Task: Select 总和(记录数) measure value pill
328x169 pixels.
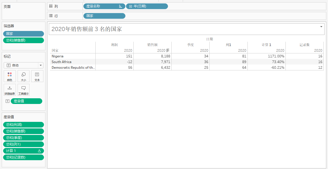Action: coord(24,157)
